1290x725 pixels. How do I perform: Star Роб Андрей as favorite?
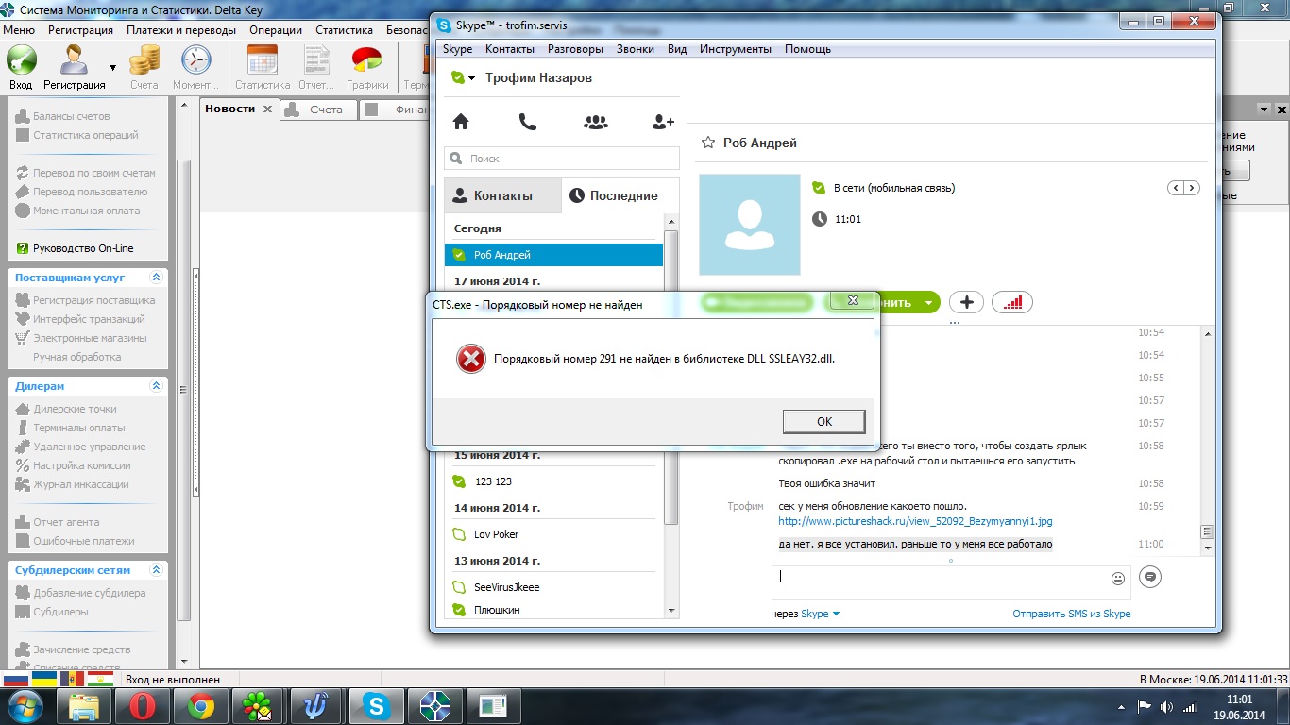pyautogui.click(x=707, y=143)
